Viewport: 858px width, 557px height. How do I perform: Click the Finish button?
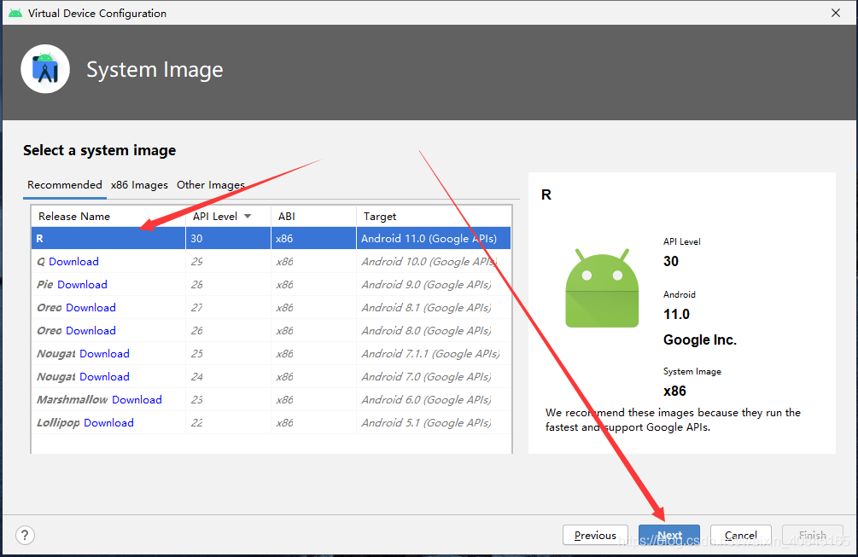click(x=813, y=535)
